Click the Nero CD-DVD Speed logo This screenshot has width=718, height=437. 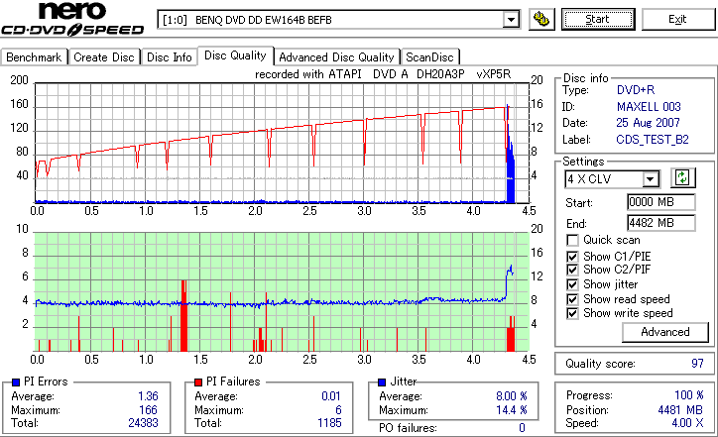pos(72,19)
